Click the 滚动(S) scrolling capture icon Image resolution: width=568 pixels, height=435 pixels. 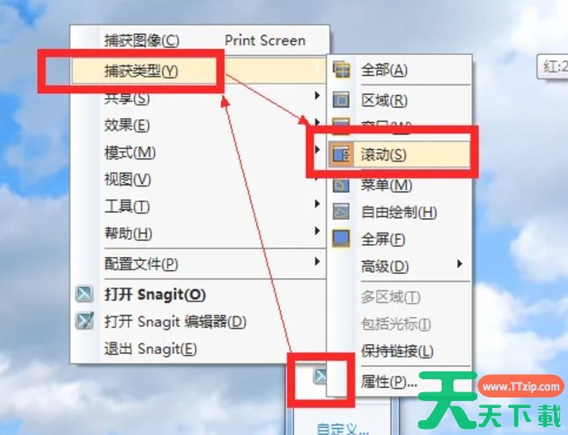click(341, 154)
